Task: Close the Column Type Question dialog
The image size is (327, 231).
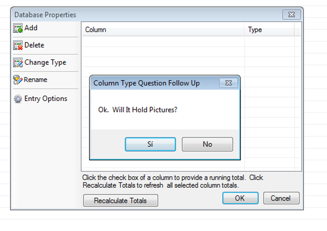Action: click(228, 83)
